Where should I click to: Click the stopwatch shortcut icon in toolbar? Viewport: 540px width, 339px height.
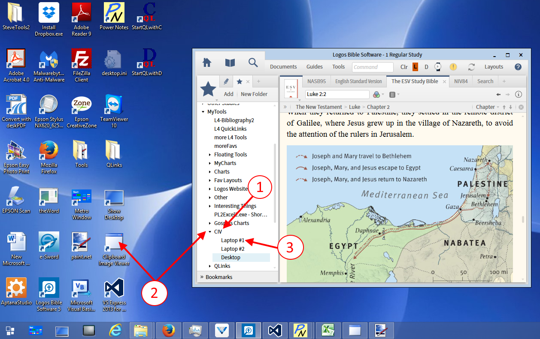point(438,67)
